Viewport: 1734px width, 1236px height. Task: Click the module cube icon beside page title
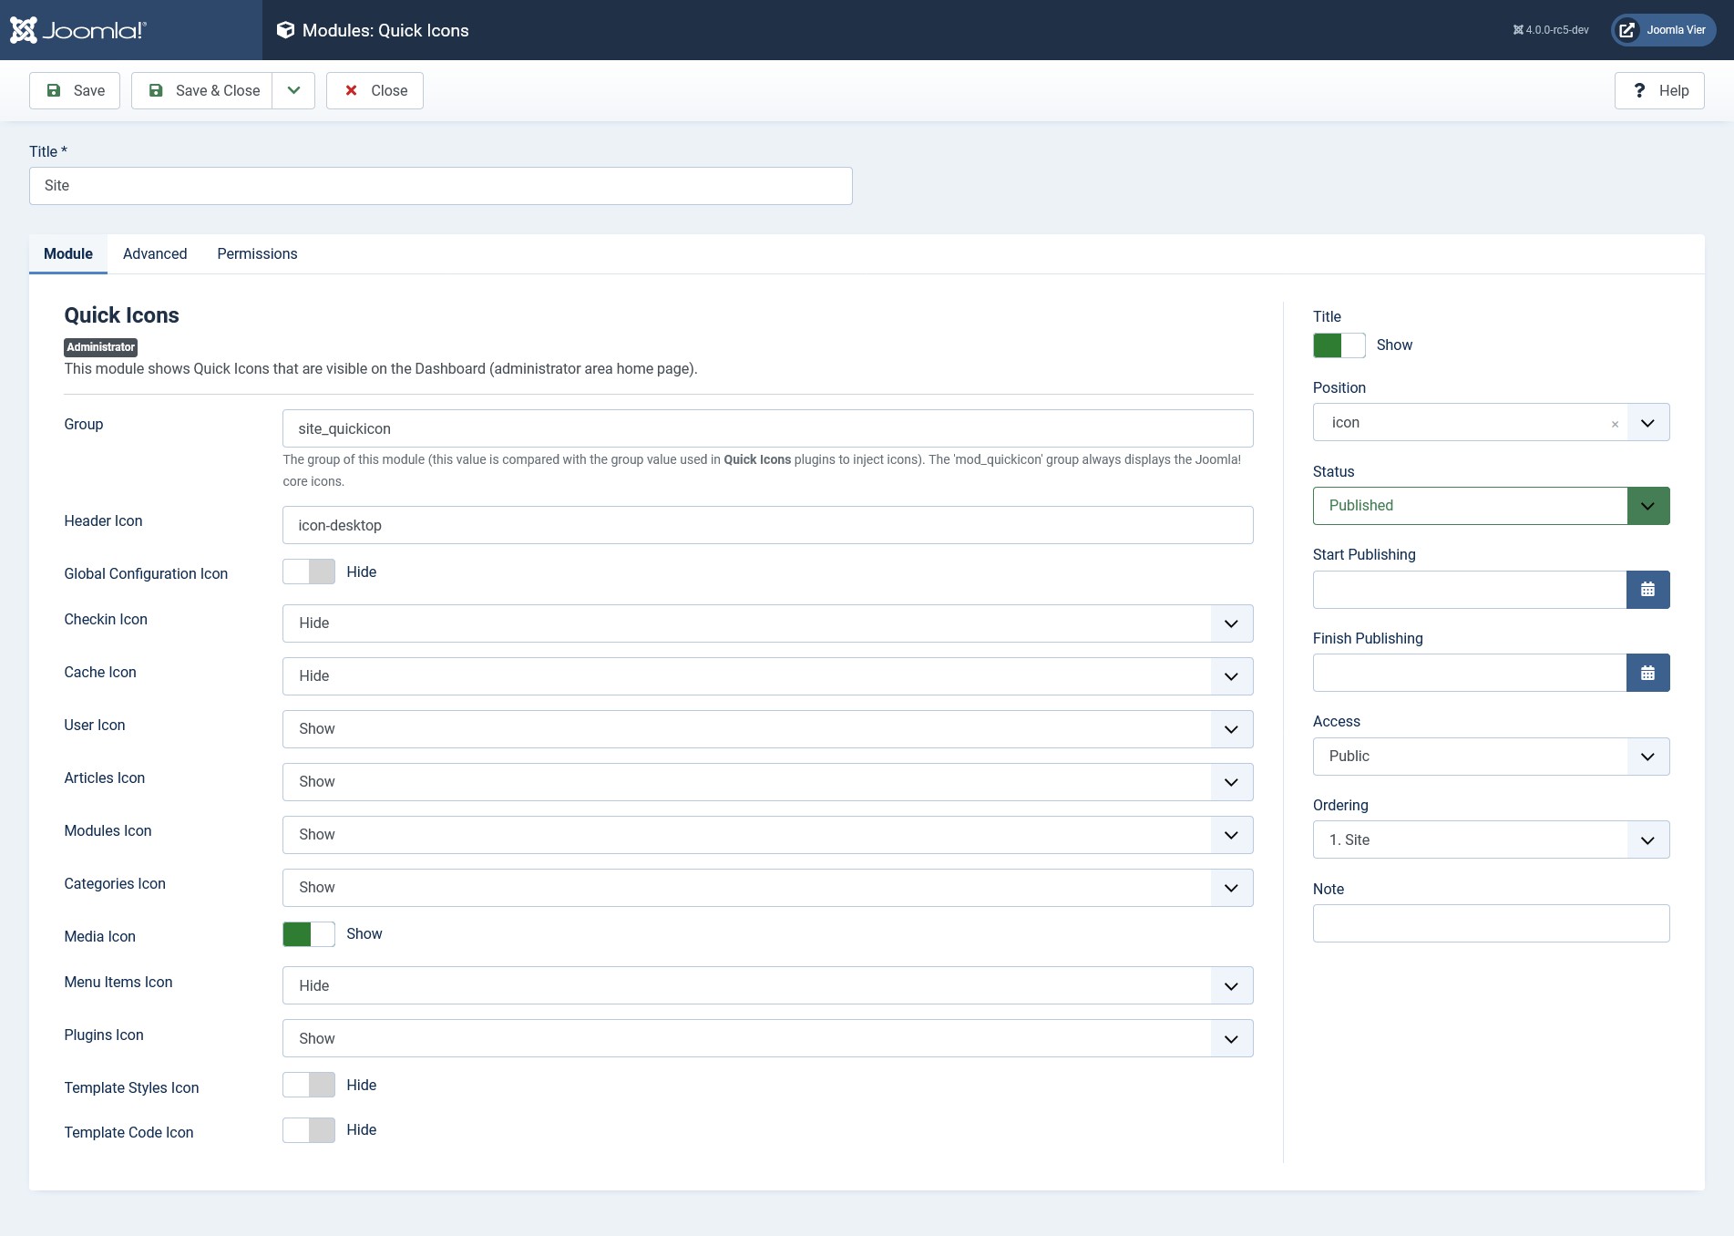(285, 30)
